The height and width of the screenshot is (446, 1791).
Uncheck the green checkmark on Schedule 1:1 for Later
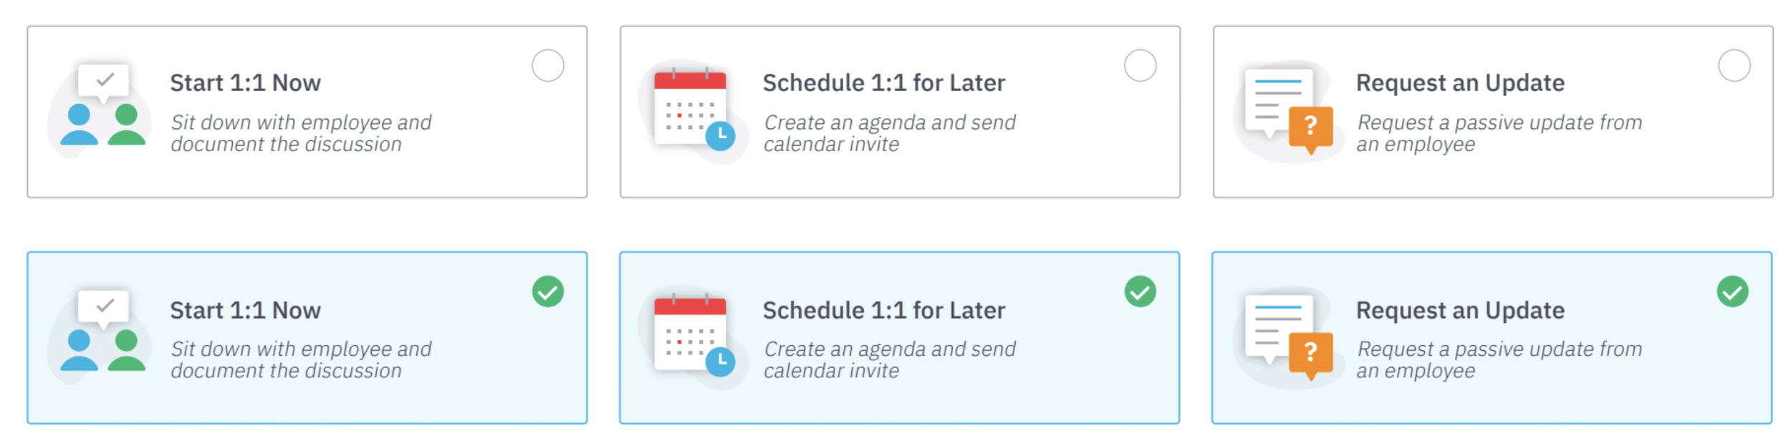(x=1141, y=291)
